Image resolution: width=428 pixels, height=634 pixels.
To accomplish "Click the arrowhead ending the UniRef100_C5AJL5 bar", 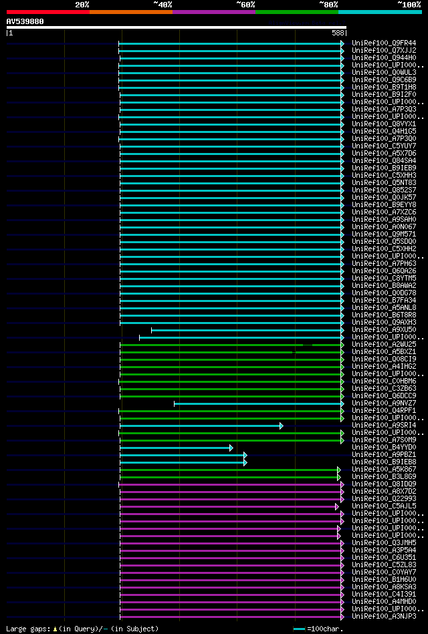I will click(337, 506).
